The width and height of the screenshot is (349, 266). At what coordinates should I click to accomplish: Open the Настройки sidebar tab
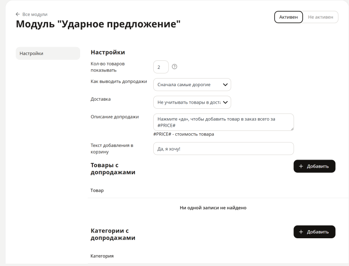(x=48, y=53)
